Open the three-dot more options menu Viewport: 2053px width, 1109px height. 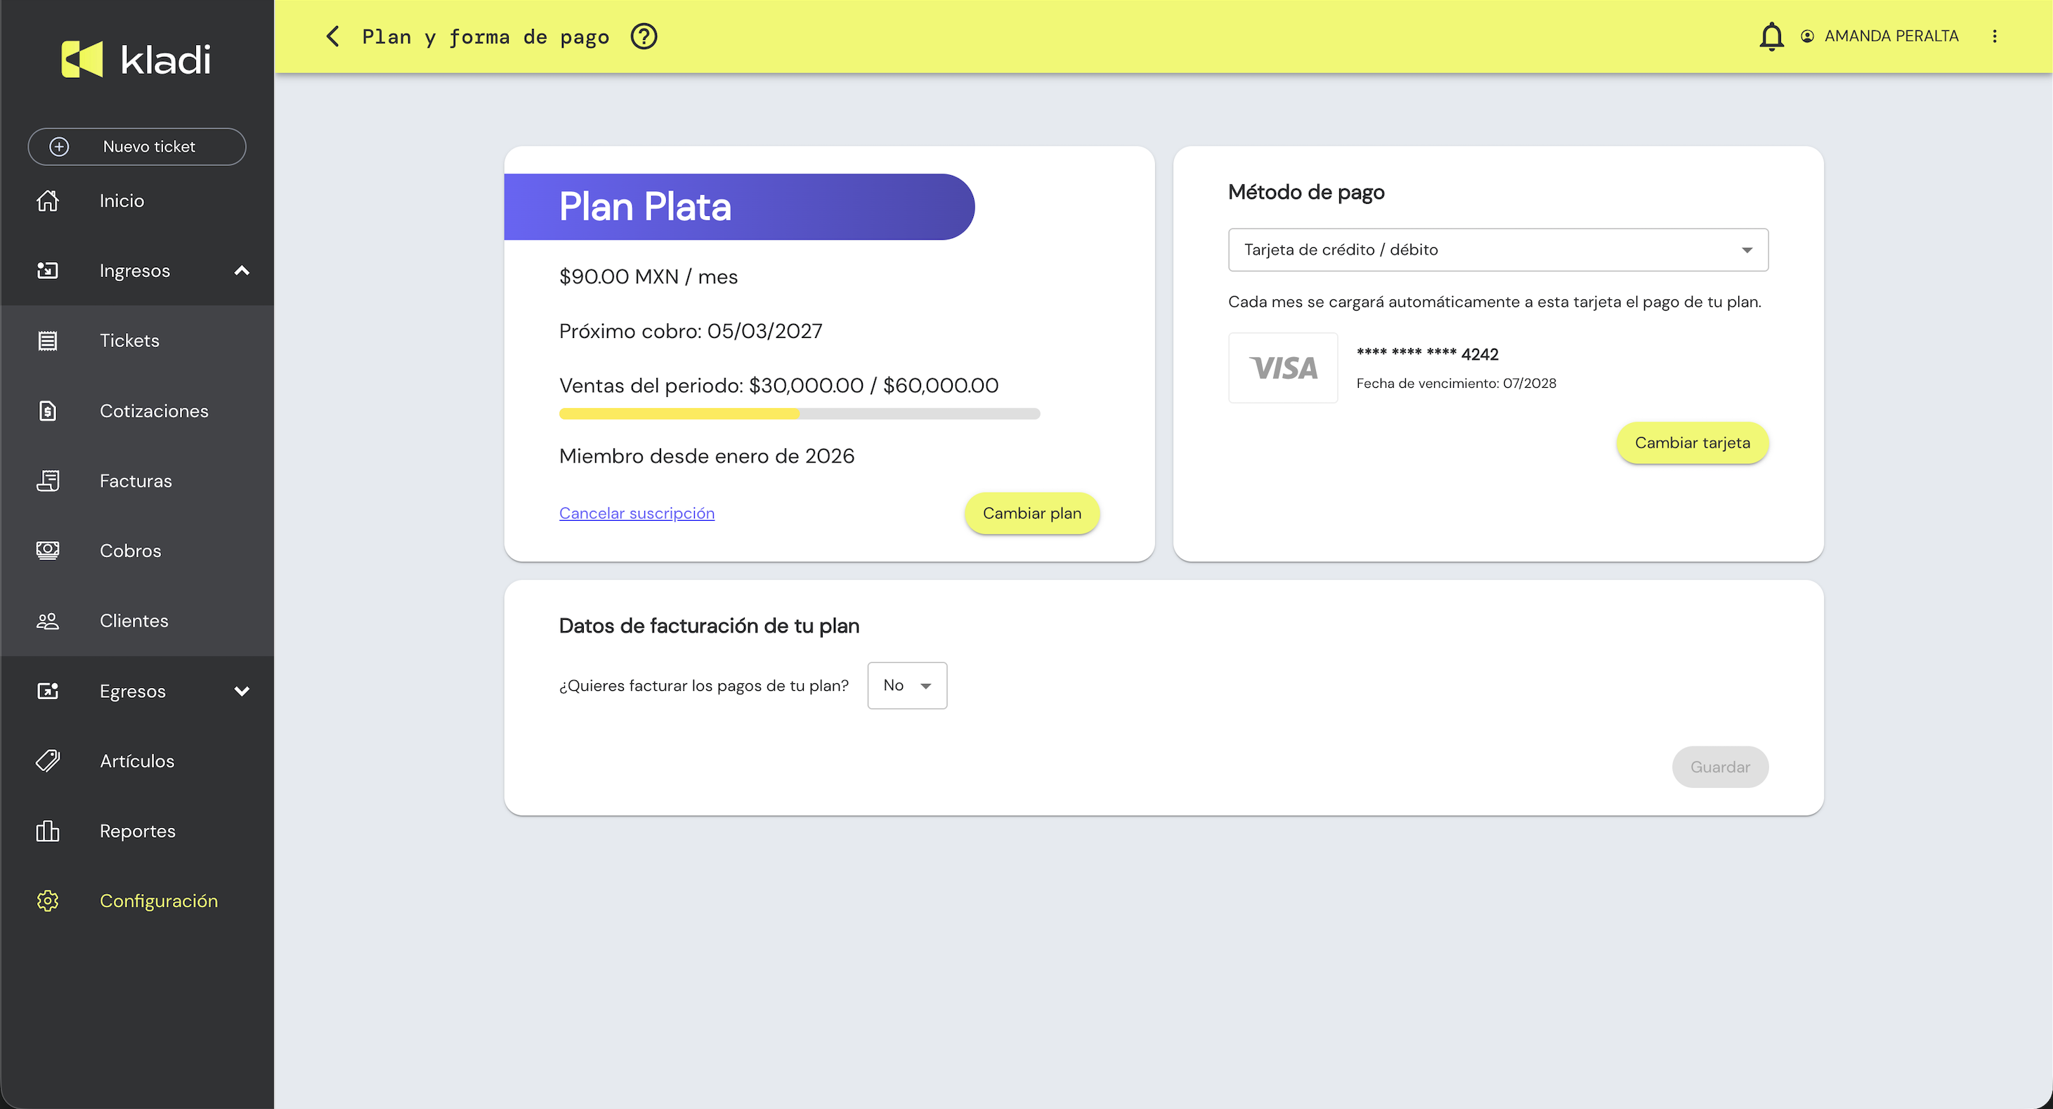1994,37
